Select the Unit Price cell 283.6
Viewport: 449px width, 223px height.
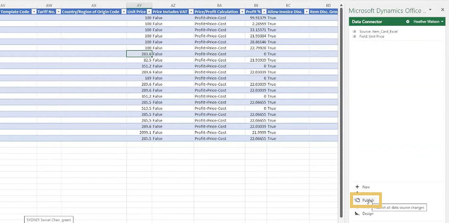click(139, 54)
